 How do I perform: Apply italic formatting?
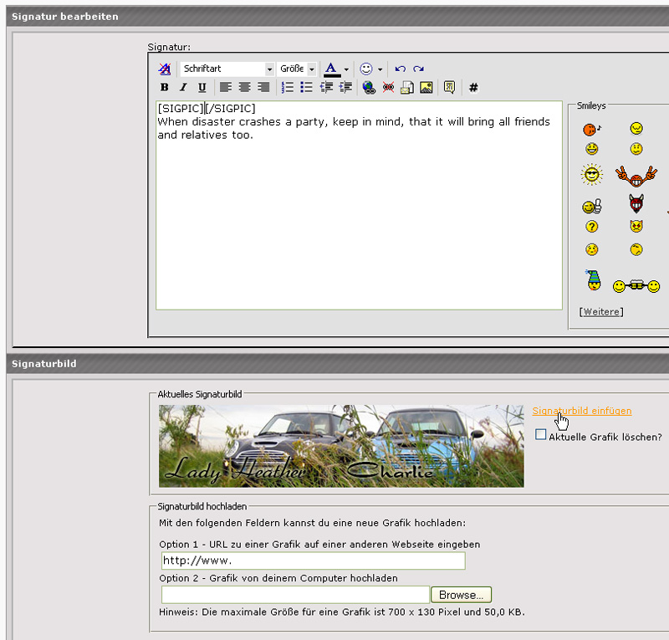(183, 87)
